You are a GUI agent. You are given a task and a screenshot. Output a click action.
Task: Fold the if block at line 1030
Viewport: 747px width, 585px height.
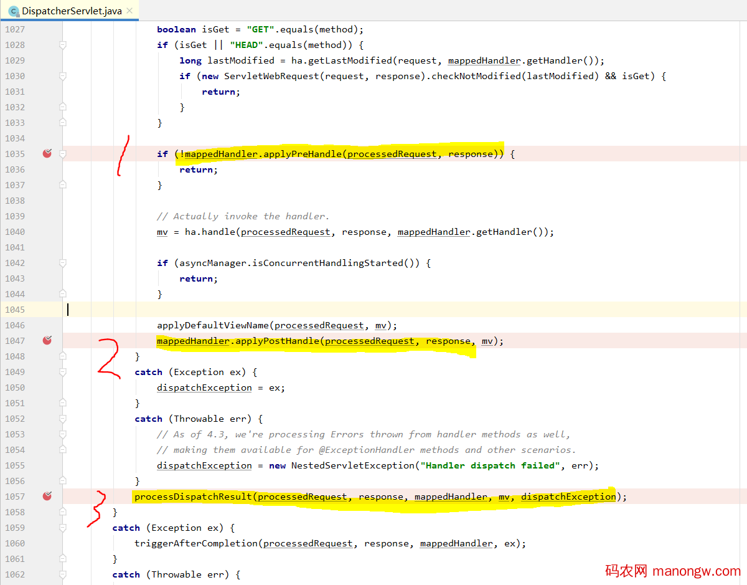point(62,76)
